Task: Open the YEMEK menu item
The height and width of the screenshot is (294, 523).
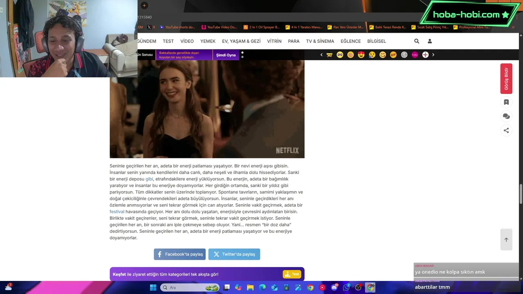Action: (x=208, y=41)
